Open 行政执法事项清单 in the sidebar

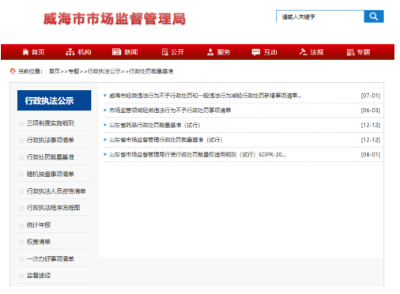click(x=51, y=140)
